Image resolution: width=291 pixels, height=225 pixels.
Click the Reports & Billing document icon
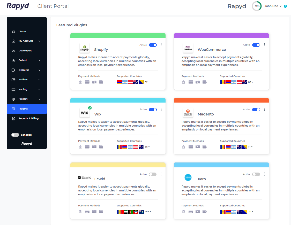click(x=13, y=118)
